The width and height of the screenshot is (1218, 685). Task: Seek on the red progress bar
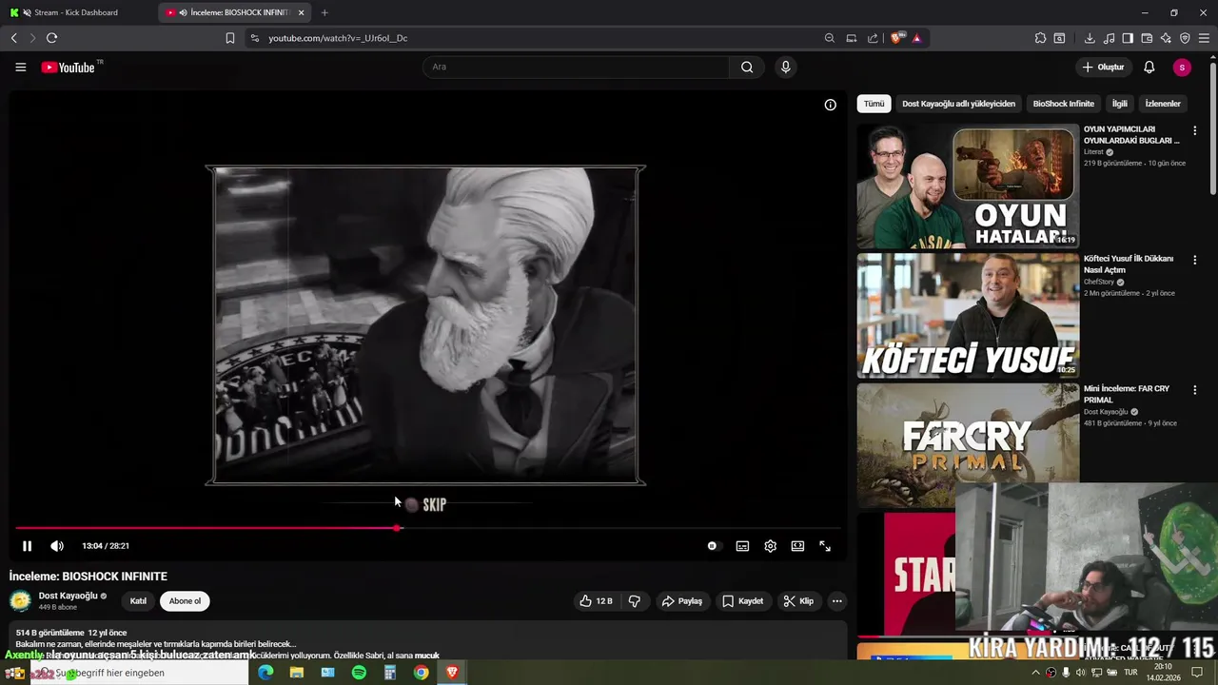[427, 528]
